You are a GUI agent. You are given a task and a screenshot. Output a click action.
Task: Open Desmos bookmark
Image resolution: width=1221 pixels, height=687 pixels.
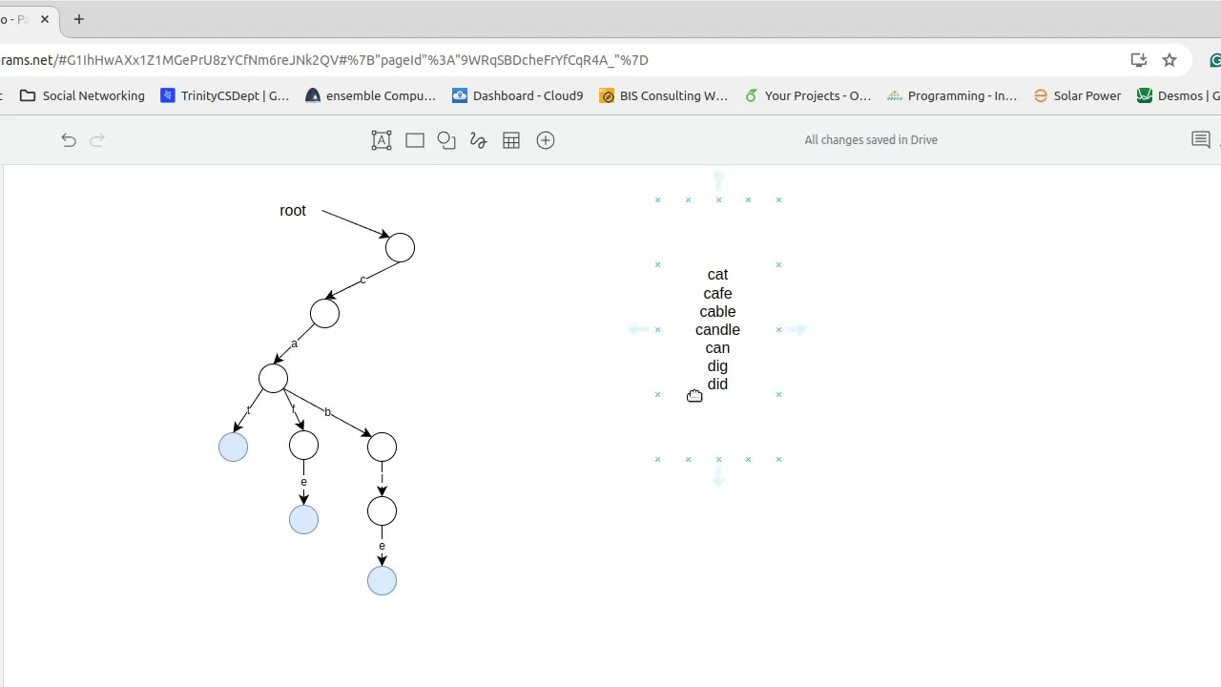[1179, 95]
